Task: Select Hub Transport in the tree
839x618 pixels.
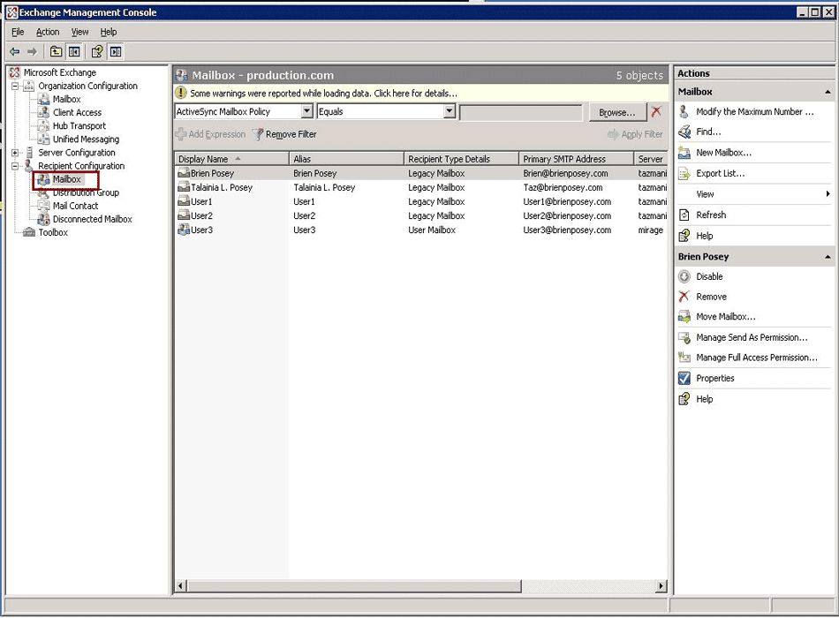Action: [x=79, y=126]
